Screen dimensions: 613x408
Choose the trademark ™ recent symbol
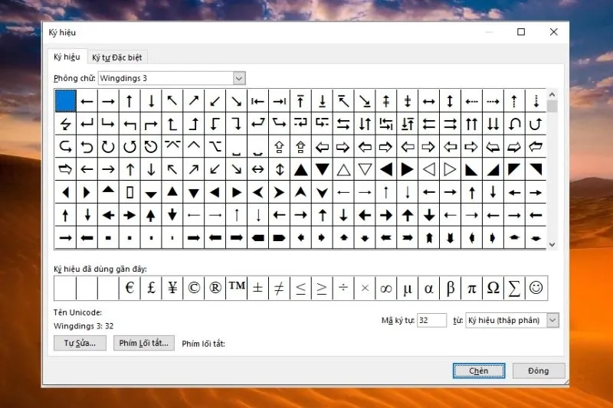point(237,288)
